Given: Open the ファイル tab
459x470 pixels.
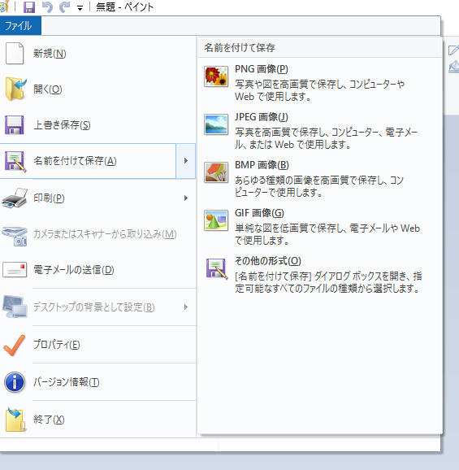Looking at the screenshot, I should pyautogui.click(x=20, y=26).
